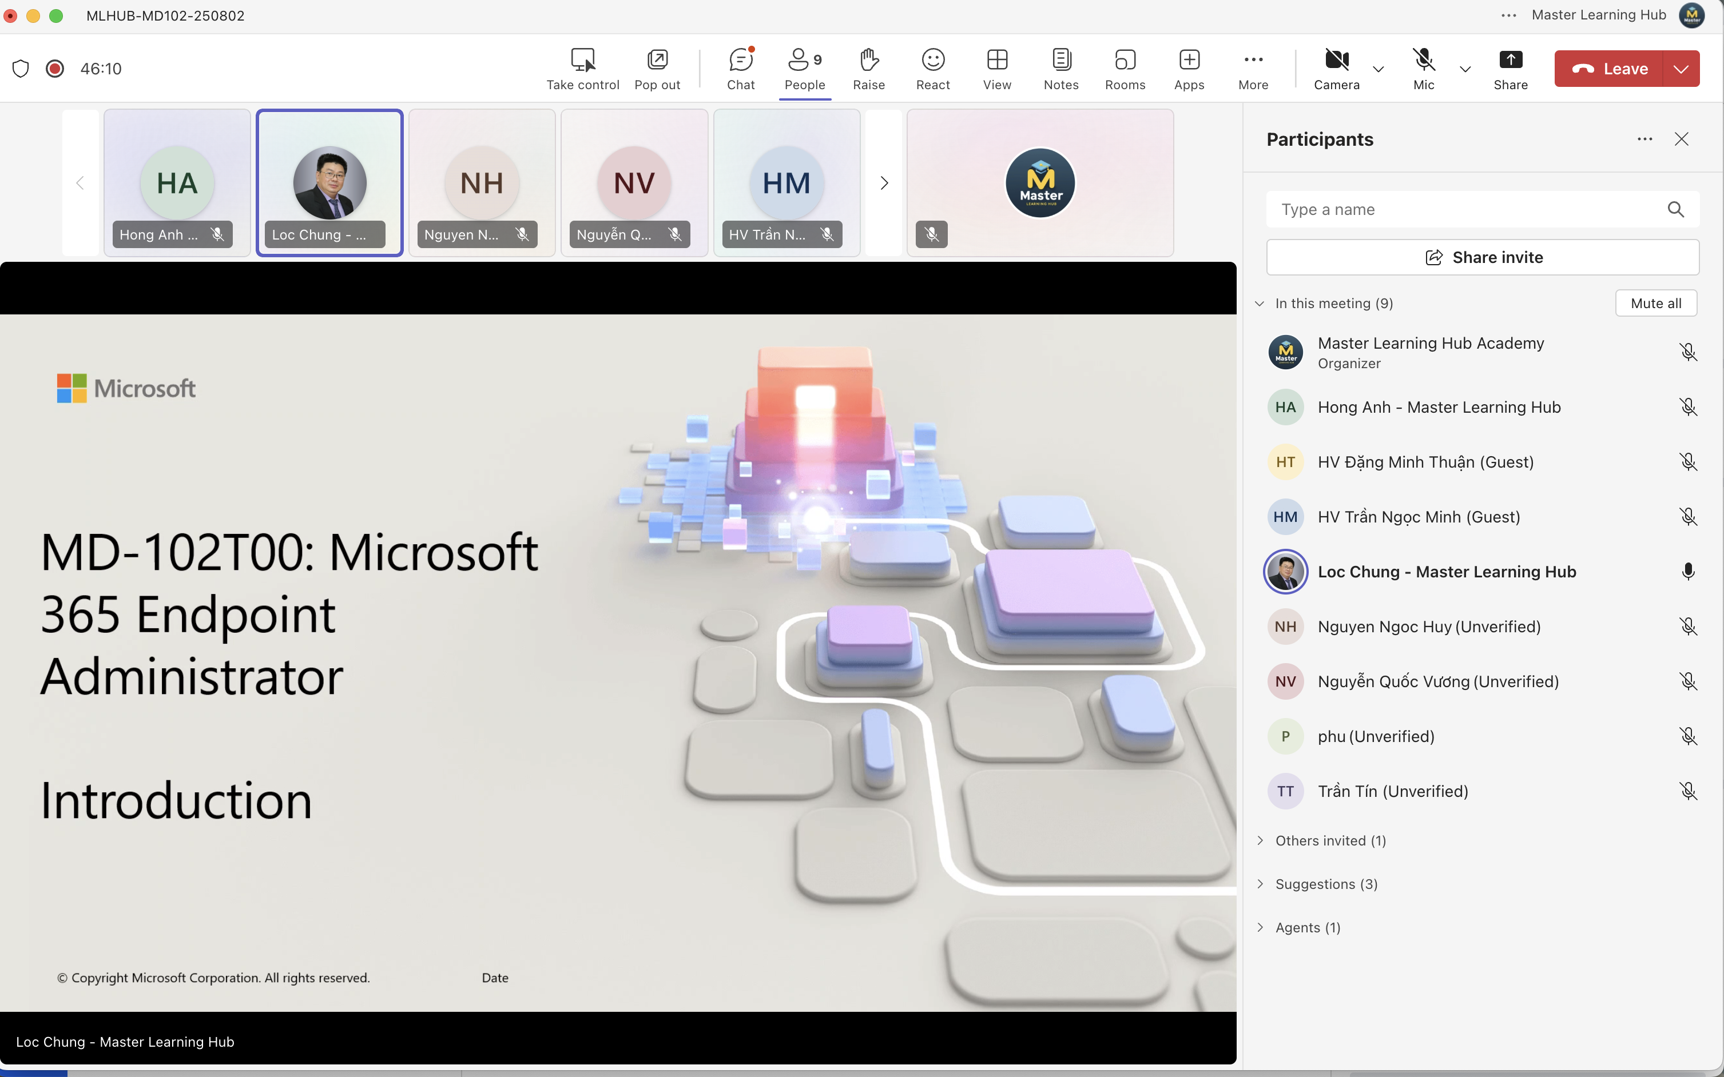Toggle the People panel

coord(805,69)
